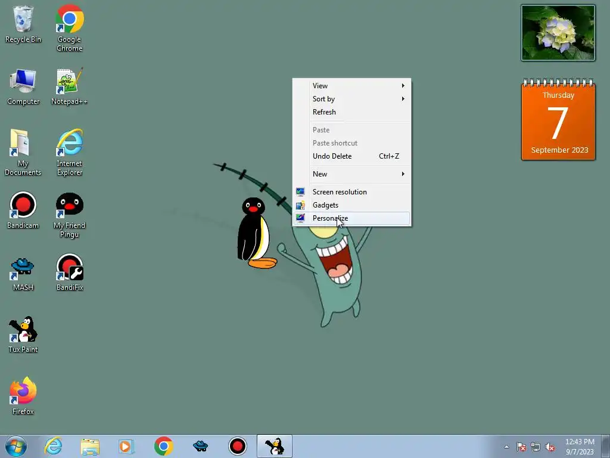Launch Chrome from the taskbar
This screenshot has height=458, width=610.
click(163, 446)
